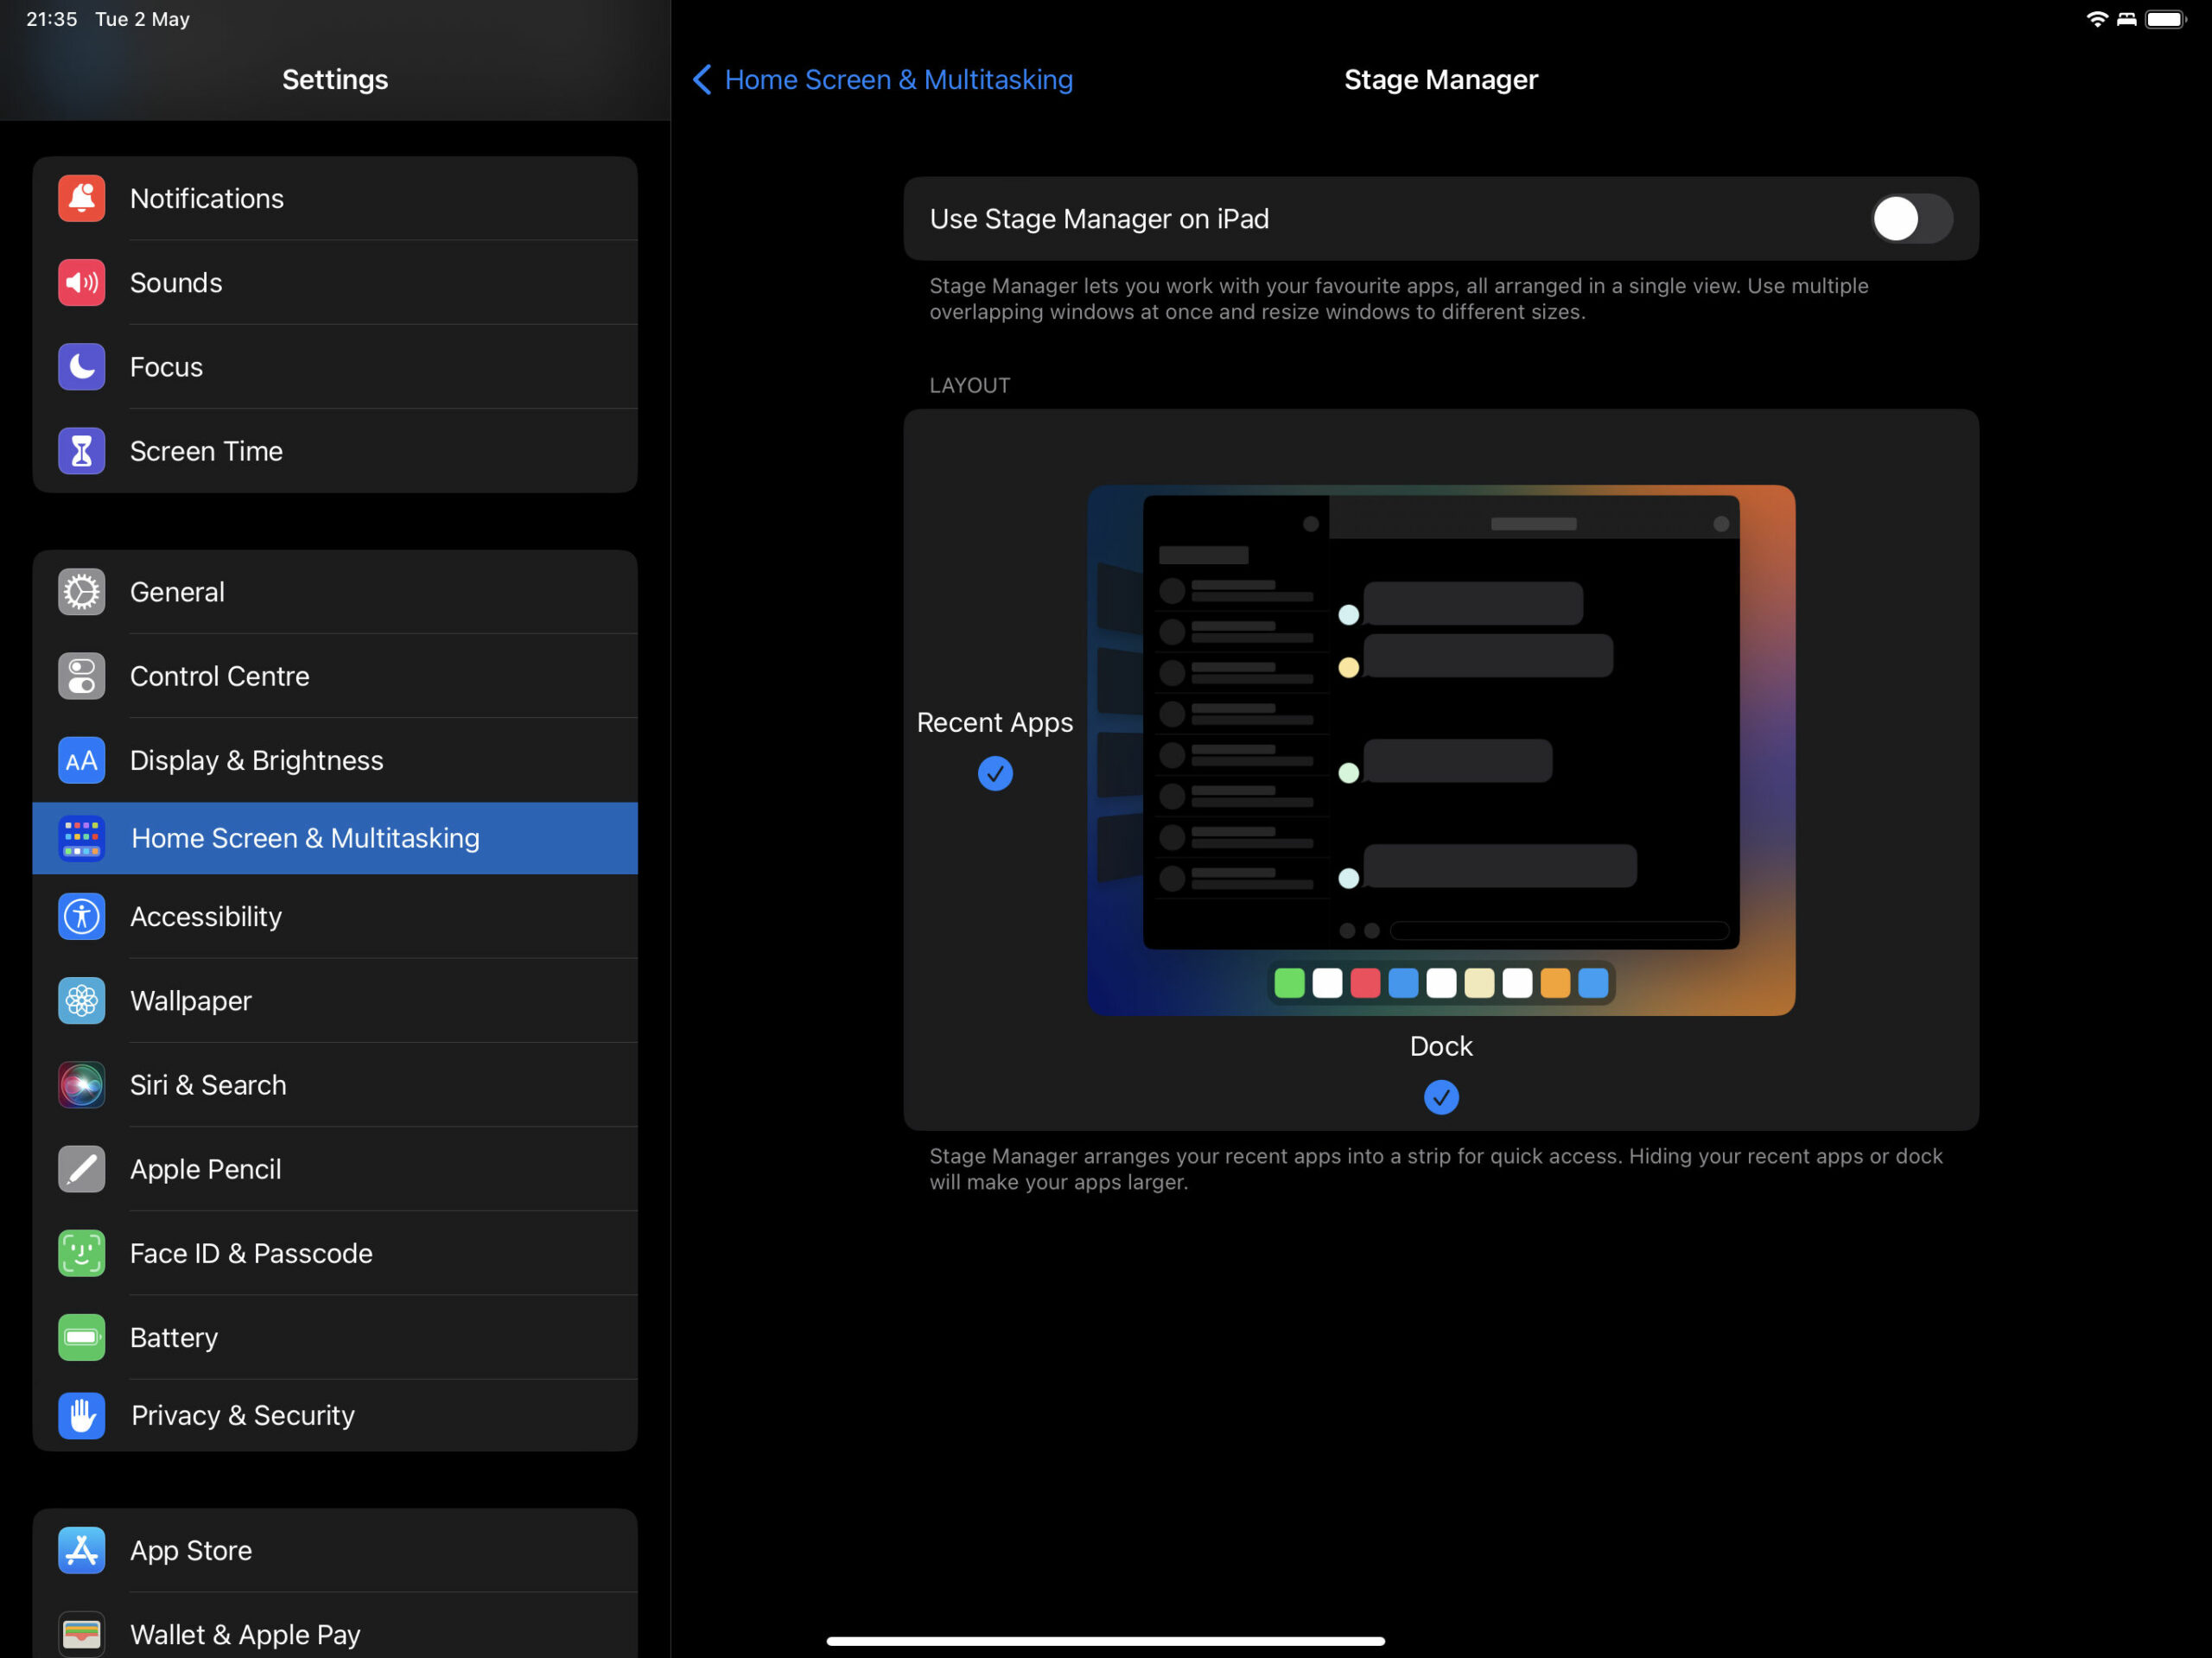The height and width of the screenshot is (1658, 2212).
Task: Select Privacy & Security row
Action: (335, 1415)
